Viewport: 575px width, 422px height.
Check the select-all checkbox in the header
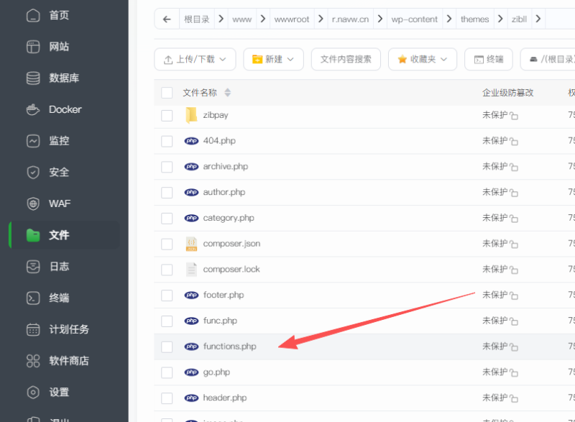click(x=167, y=92)
